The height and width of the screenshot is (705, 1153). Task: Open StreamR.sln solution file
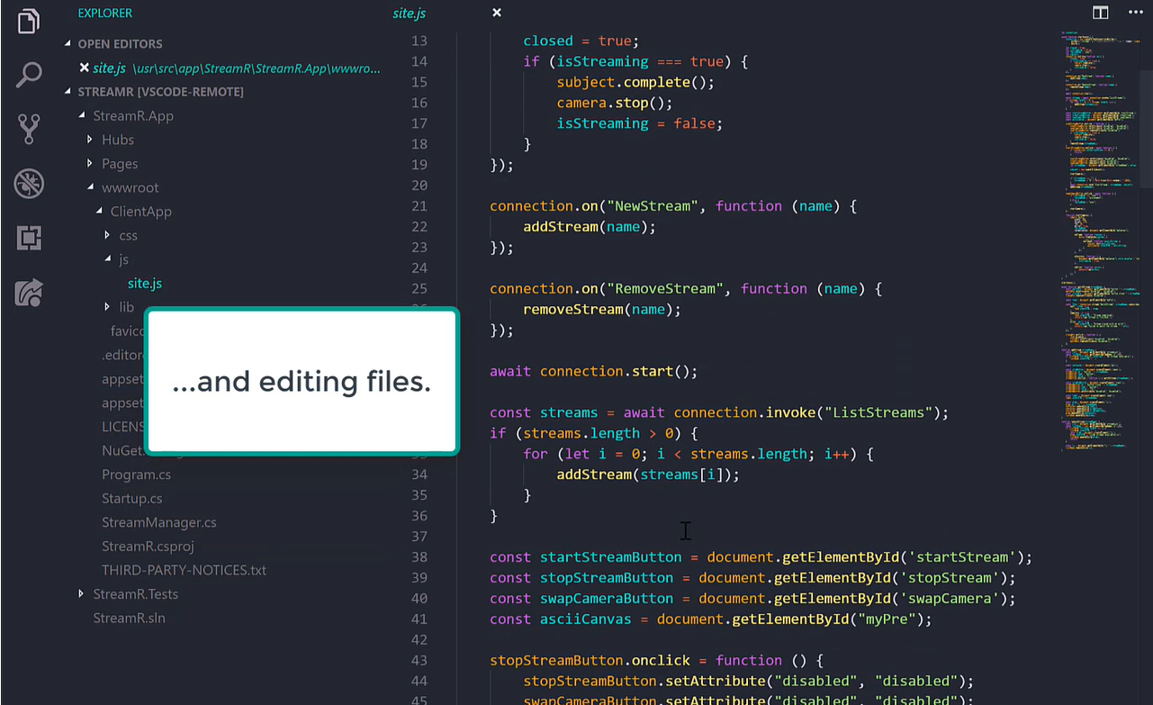pyautogui.click(x=130, y=619)
